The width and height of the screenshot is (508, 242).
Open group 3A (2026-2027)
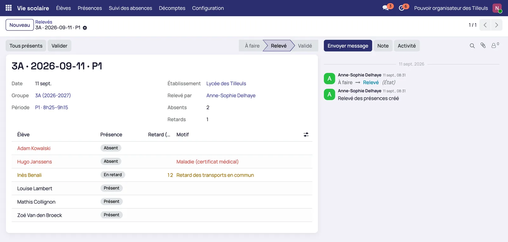53,95
